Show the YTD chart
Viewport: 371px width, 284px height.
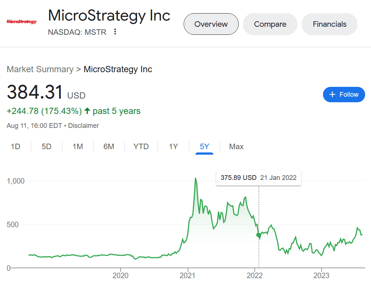(140, 146)
